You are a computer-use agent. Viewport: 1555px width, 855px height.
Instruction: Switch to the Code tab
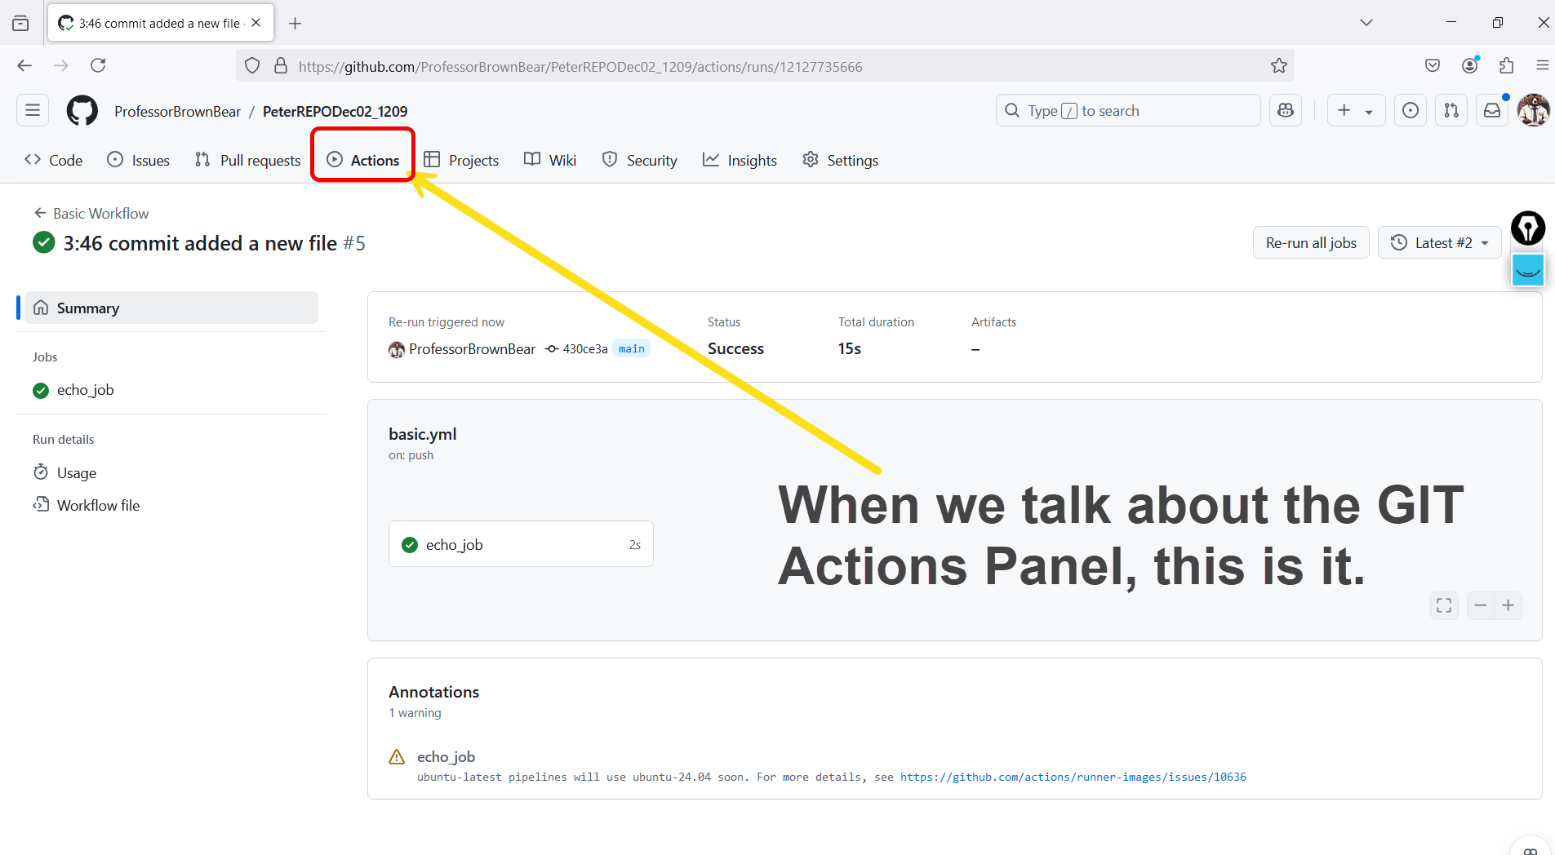click(54, 160)
